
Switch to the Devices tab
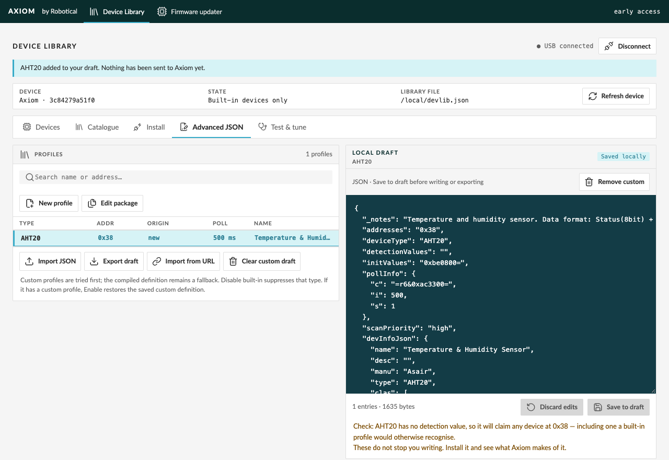[41, 127]
